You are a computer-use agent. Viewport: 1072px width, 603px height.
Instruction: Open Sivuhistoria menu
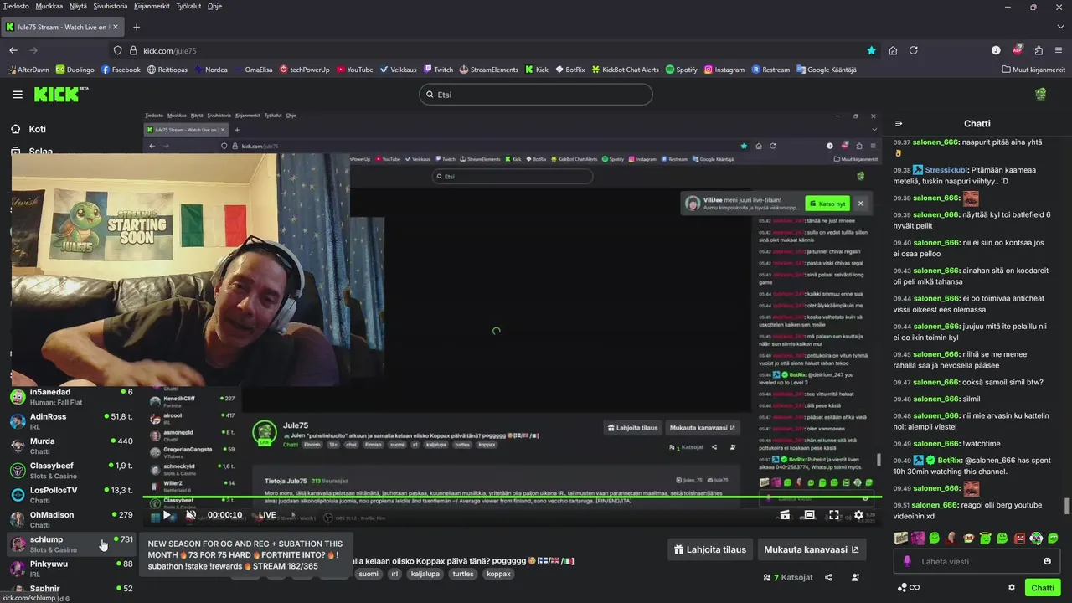pos(110,6)
